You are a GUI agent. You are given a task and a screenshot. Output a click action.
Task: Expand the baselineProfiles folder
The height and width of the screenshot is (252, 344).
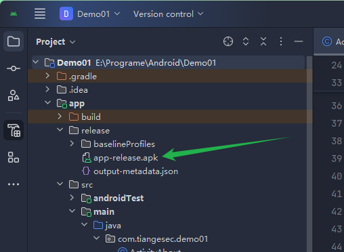coord(72,144)
